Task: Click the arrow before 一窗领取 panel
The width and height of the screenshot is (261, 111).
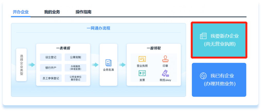Action: pyautogui.click(x=122, y=65)
